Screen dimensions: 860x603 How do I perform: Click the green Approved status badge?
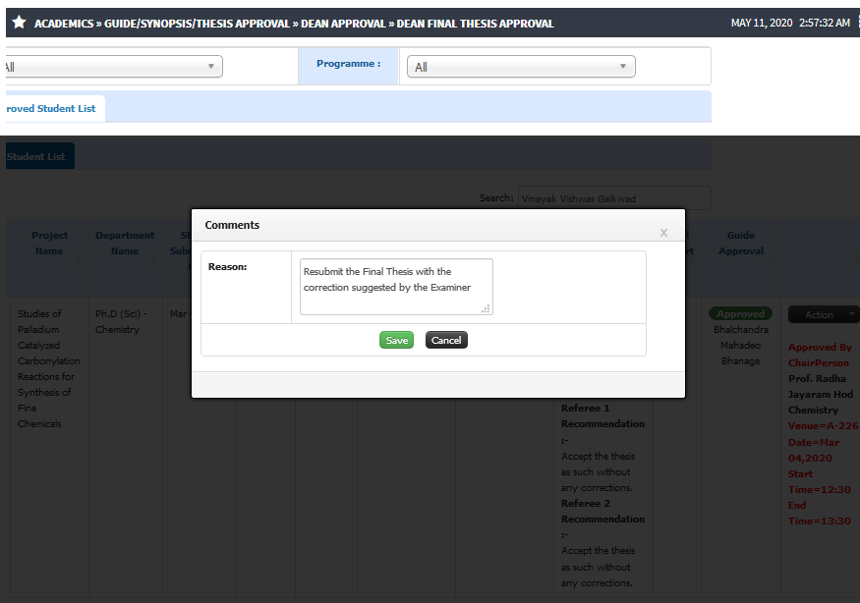740,313
